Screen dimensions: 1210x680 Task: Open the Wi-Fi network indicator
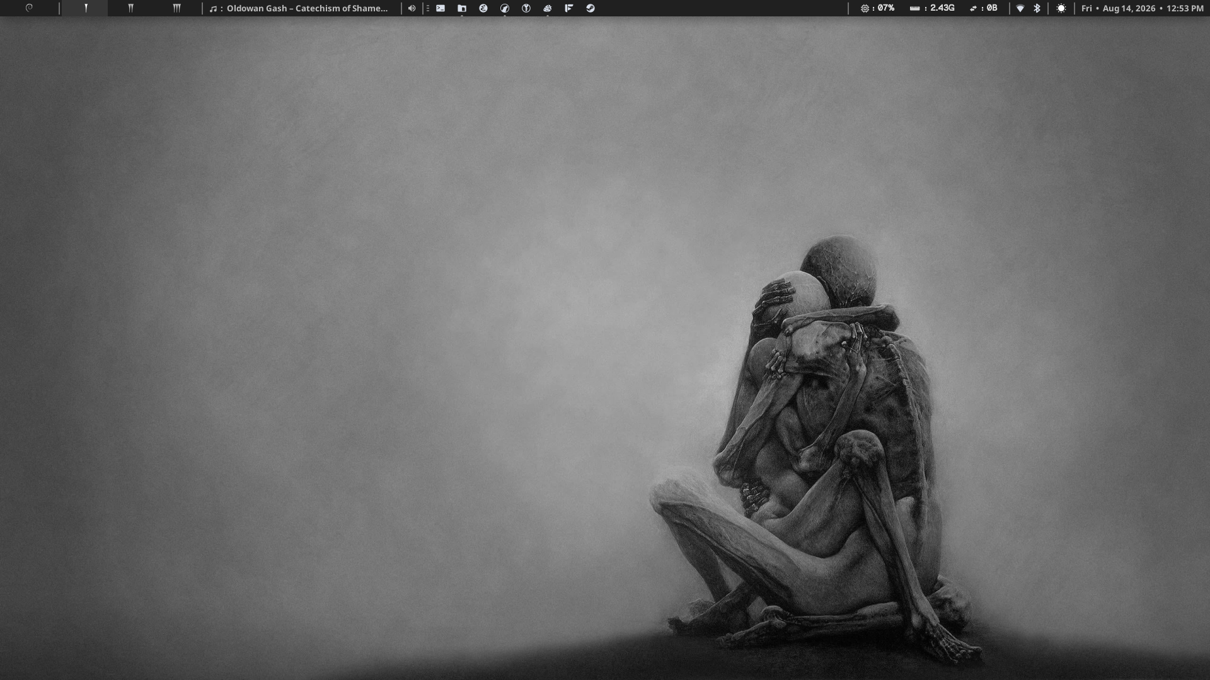[x=1020, y=8]
